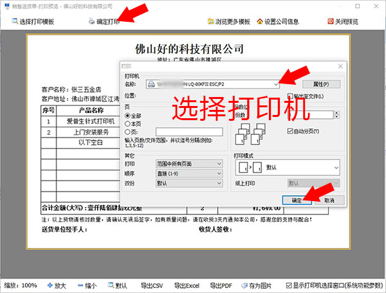
Task: Click the 上门安装服务 table cell
Action: coord(91,132)
